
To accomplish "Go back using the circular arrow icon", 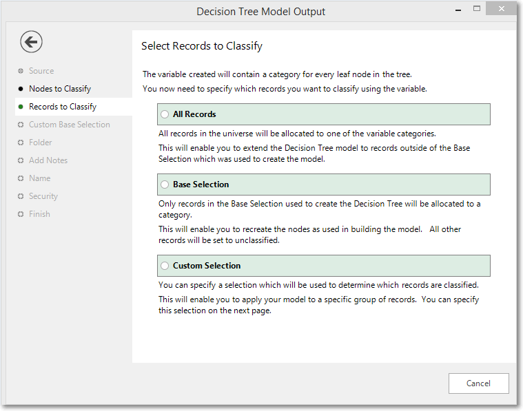I will pyautogui.click(x=31, y=42).
